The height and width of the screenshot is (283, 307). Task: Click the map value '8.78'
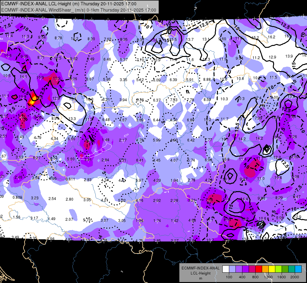58,38
